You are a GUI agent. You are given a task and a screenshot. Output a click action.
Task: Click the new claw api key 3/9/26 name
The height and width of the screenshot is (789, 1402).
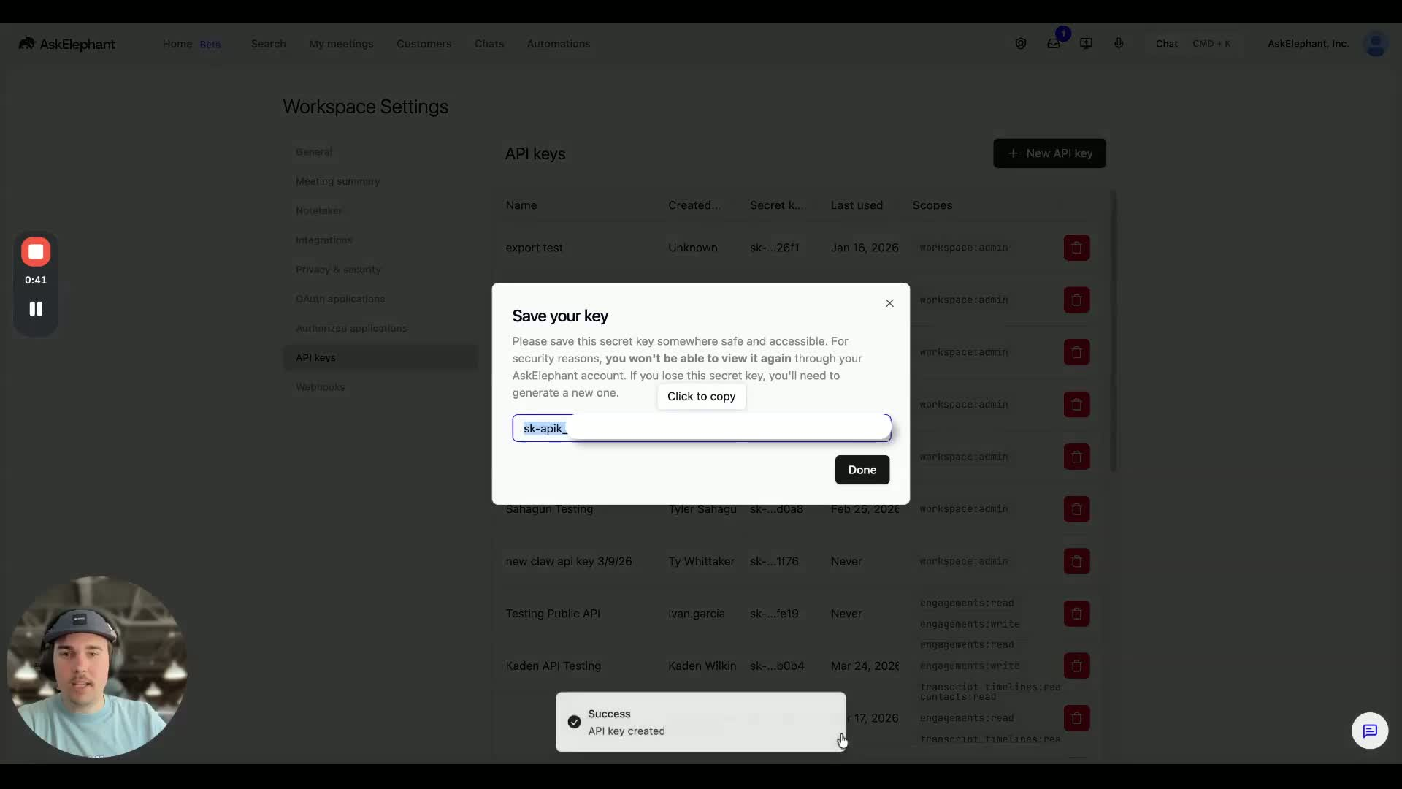(x=569, y=562)
